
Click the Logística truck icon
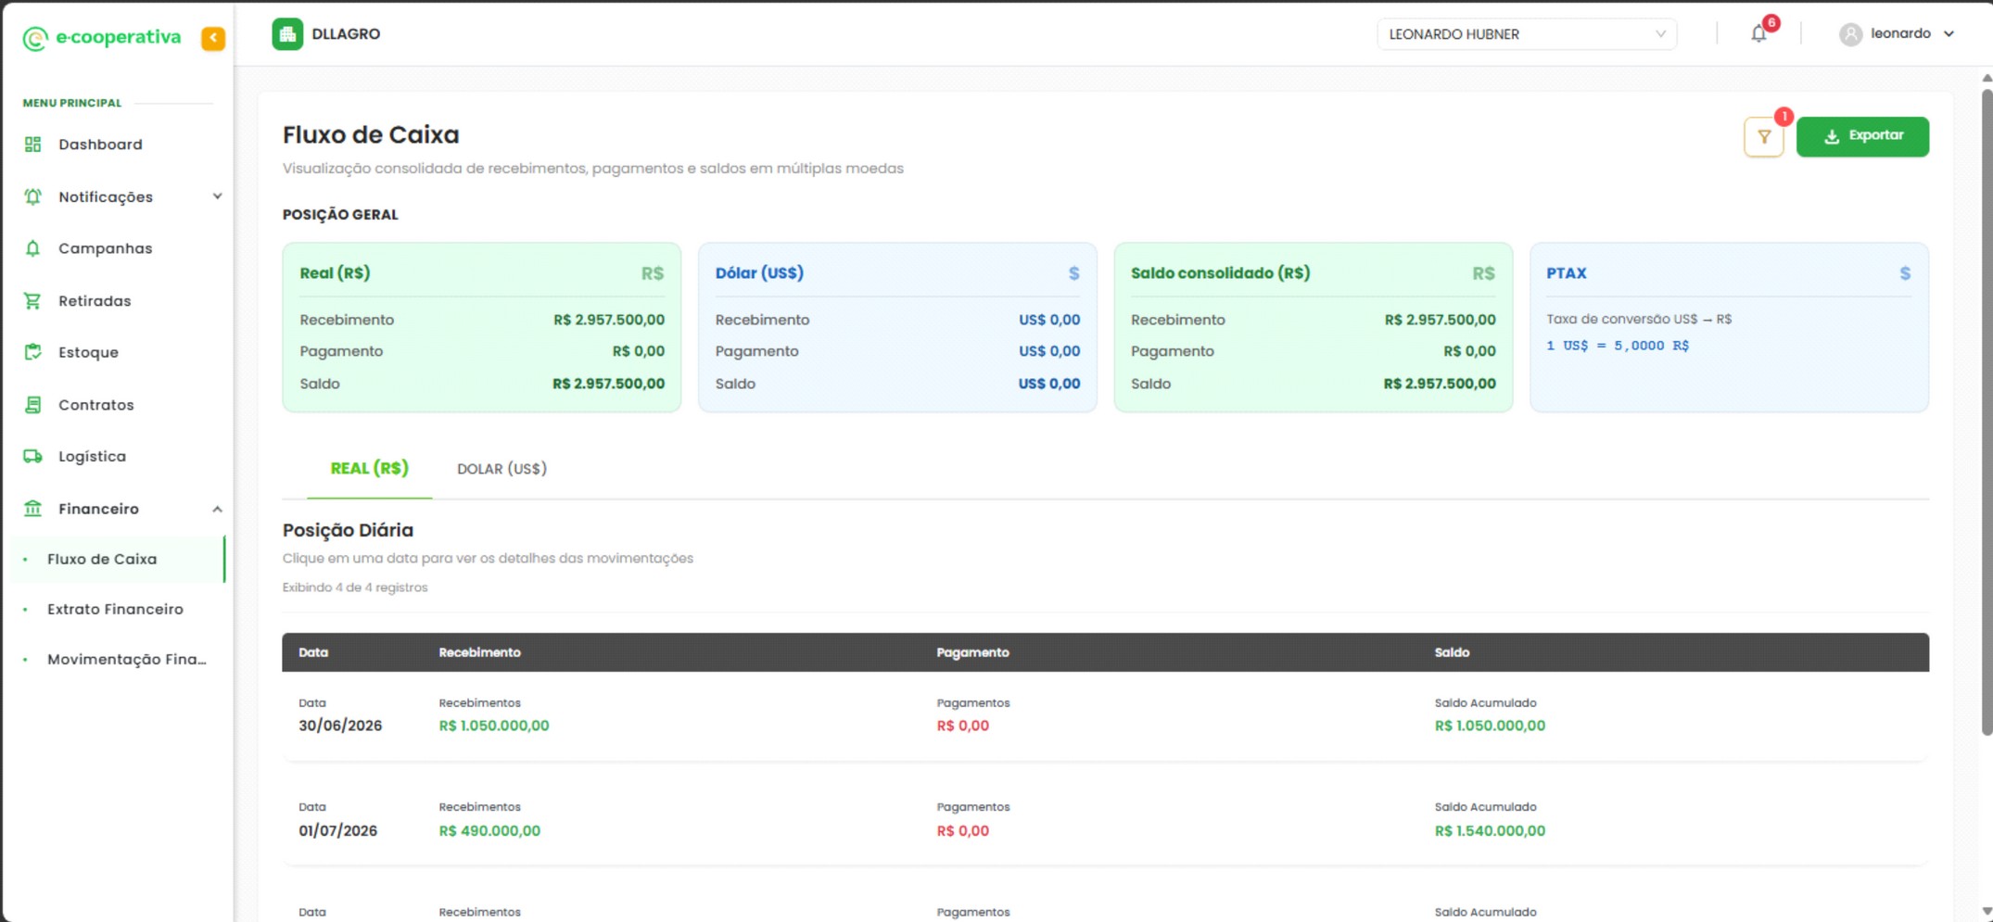click(x=33, y=456)
